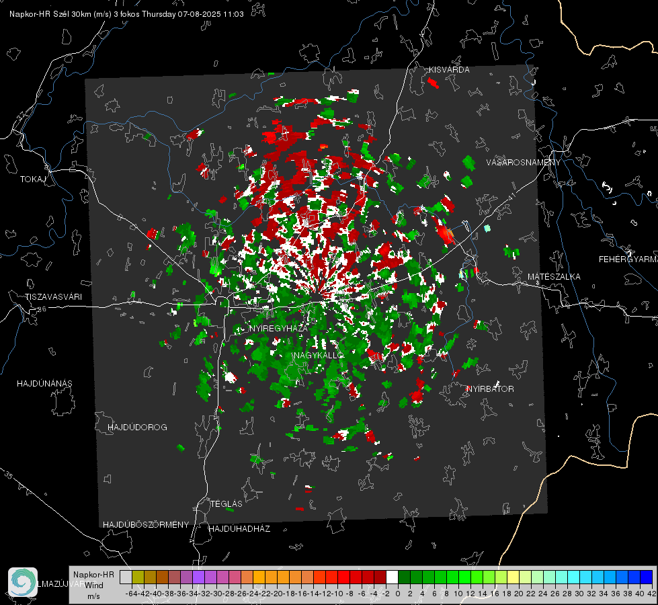Click the legend value 42 at the end
Image resolution: width=658 pixels, height=605 pixels.
[652, 594]
